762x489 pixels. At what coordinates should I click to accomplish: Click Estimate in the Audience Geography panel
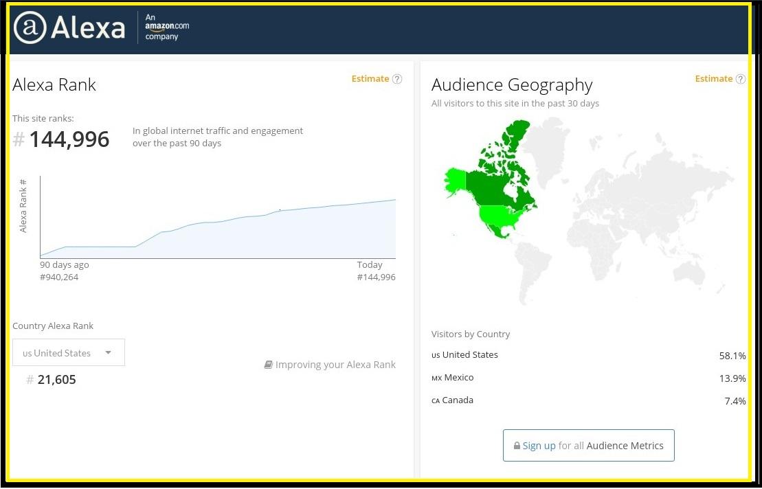tap(714, 78)
